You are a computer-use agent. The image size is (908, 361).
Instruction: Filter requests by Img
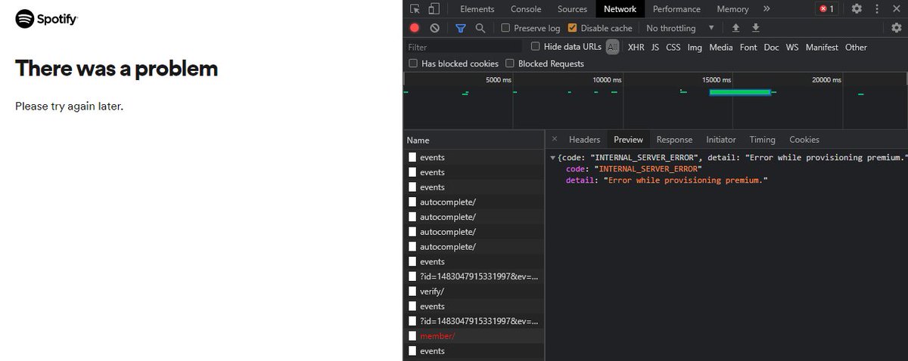(695, 47)
